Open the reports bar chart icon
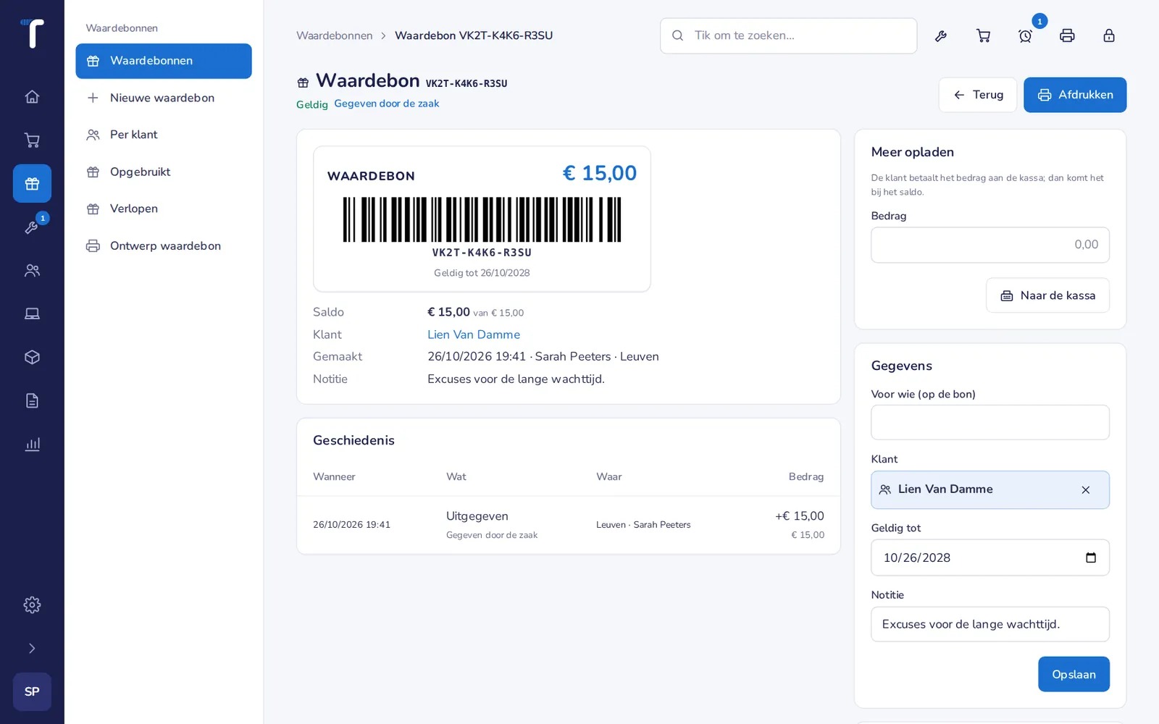This screenshot has width=1159, height=724. (x=32, y=444)
